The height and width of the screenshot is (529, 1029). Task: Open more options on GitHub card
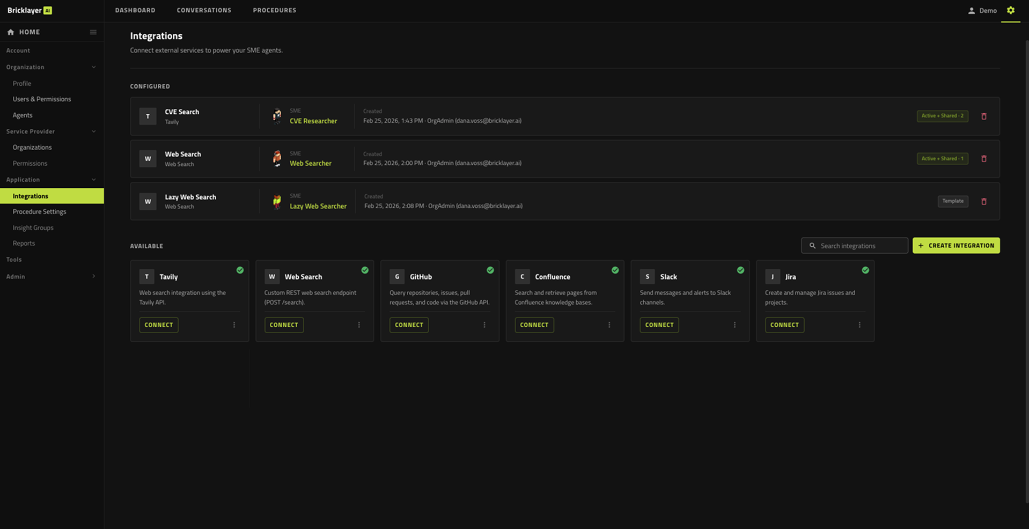click(x=484, y=325)
